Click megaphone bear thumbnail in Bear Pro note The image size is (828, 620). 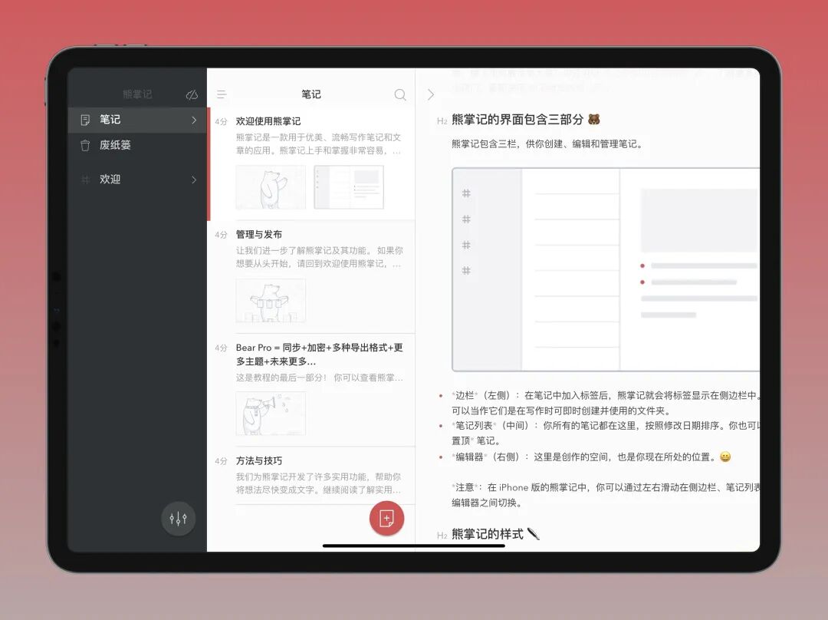point(271,414)
